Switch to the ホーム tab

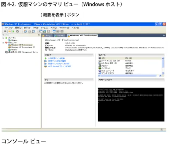47,36
